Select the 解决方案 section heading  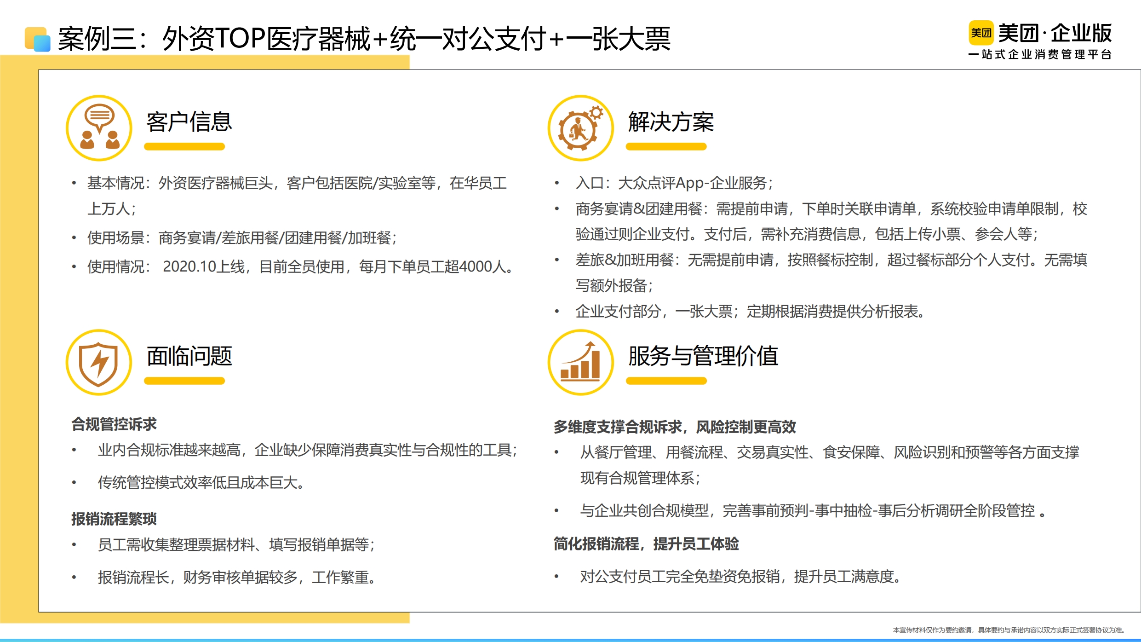(x=671, y=122)
